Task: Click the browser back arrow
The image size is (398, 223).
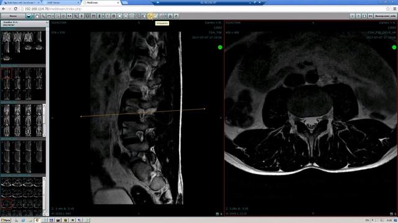Action: (4, 9)
